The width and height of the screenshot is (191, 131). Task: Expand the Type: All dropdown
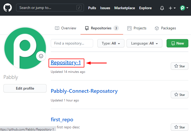[111, 43]
